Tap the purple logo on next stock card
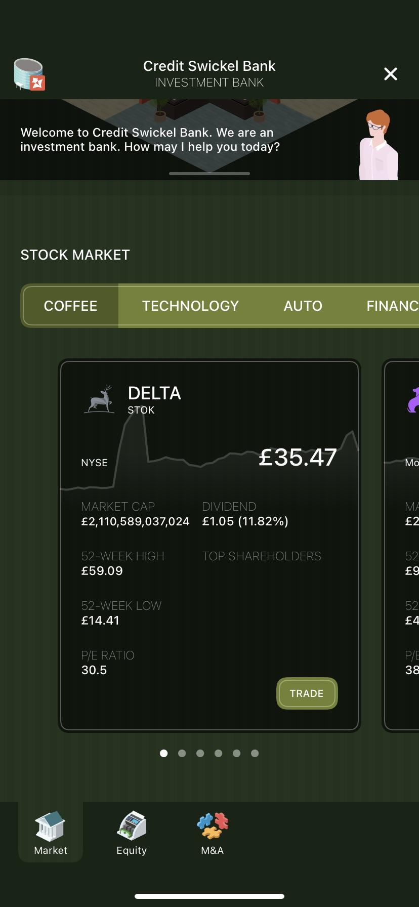This screenshot has height=907, width=419. point(413,399)
